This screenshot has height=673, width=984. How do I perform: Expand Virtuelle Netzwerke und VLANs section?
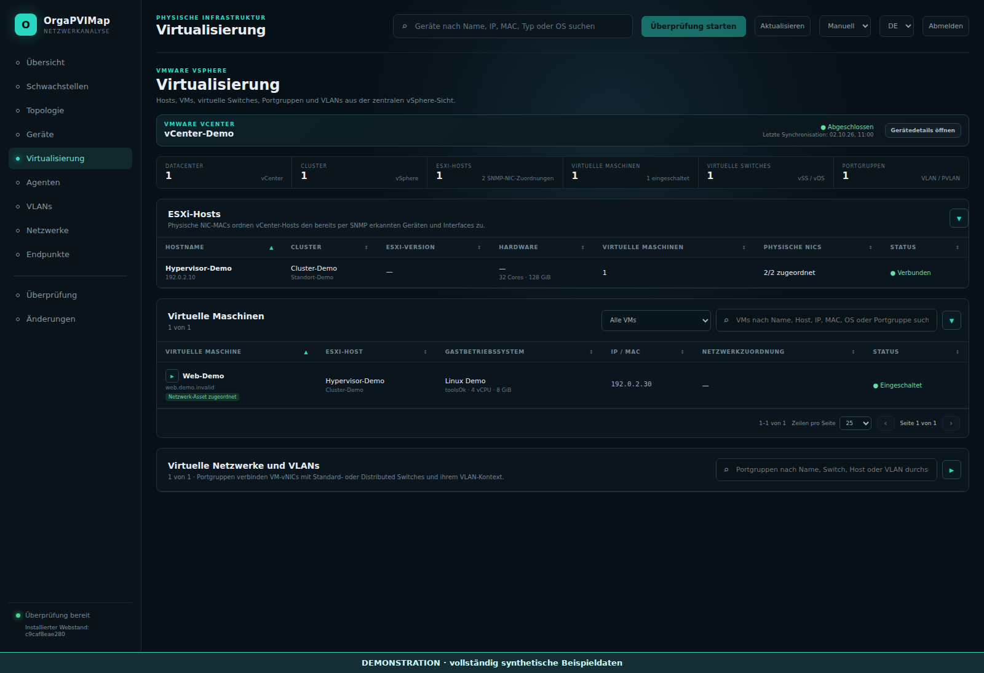[951, 470]
